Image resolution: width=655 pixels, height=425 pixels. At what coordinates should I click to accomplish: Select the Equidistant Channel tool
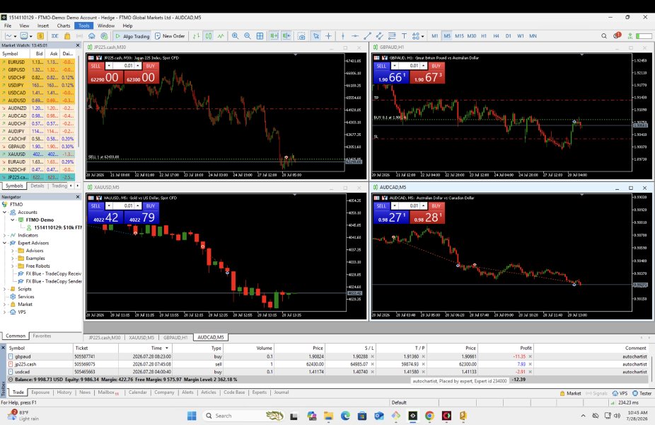[x=380, y=36]
